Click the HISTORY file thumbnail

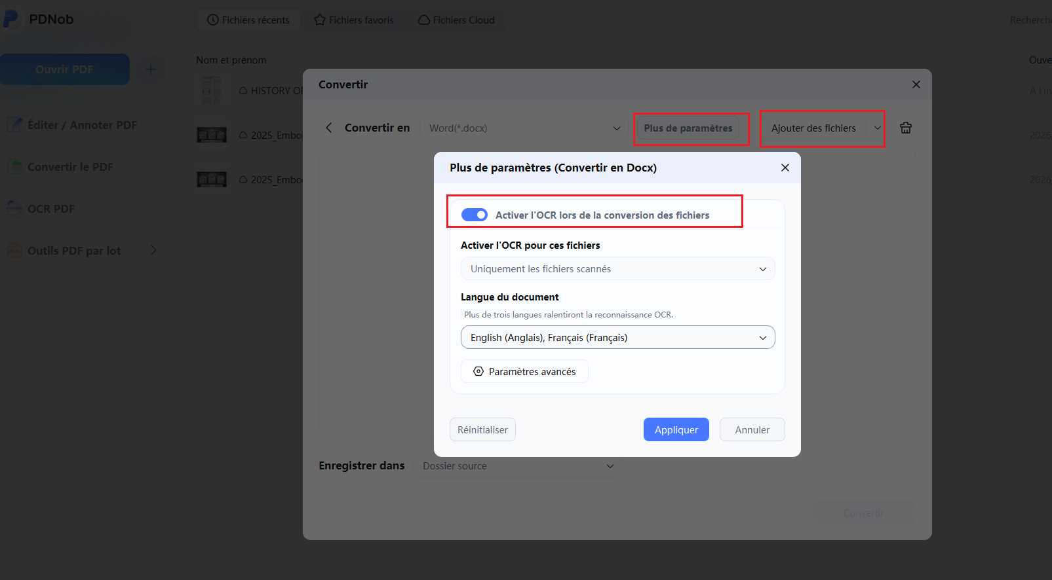coord(211,90)
